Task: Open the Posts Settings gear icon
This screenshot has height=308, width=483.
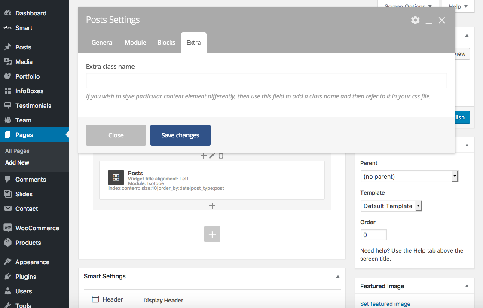Action: click(415, 20)
